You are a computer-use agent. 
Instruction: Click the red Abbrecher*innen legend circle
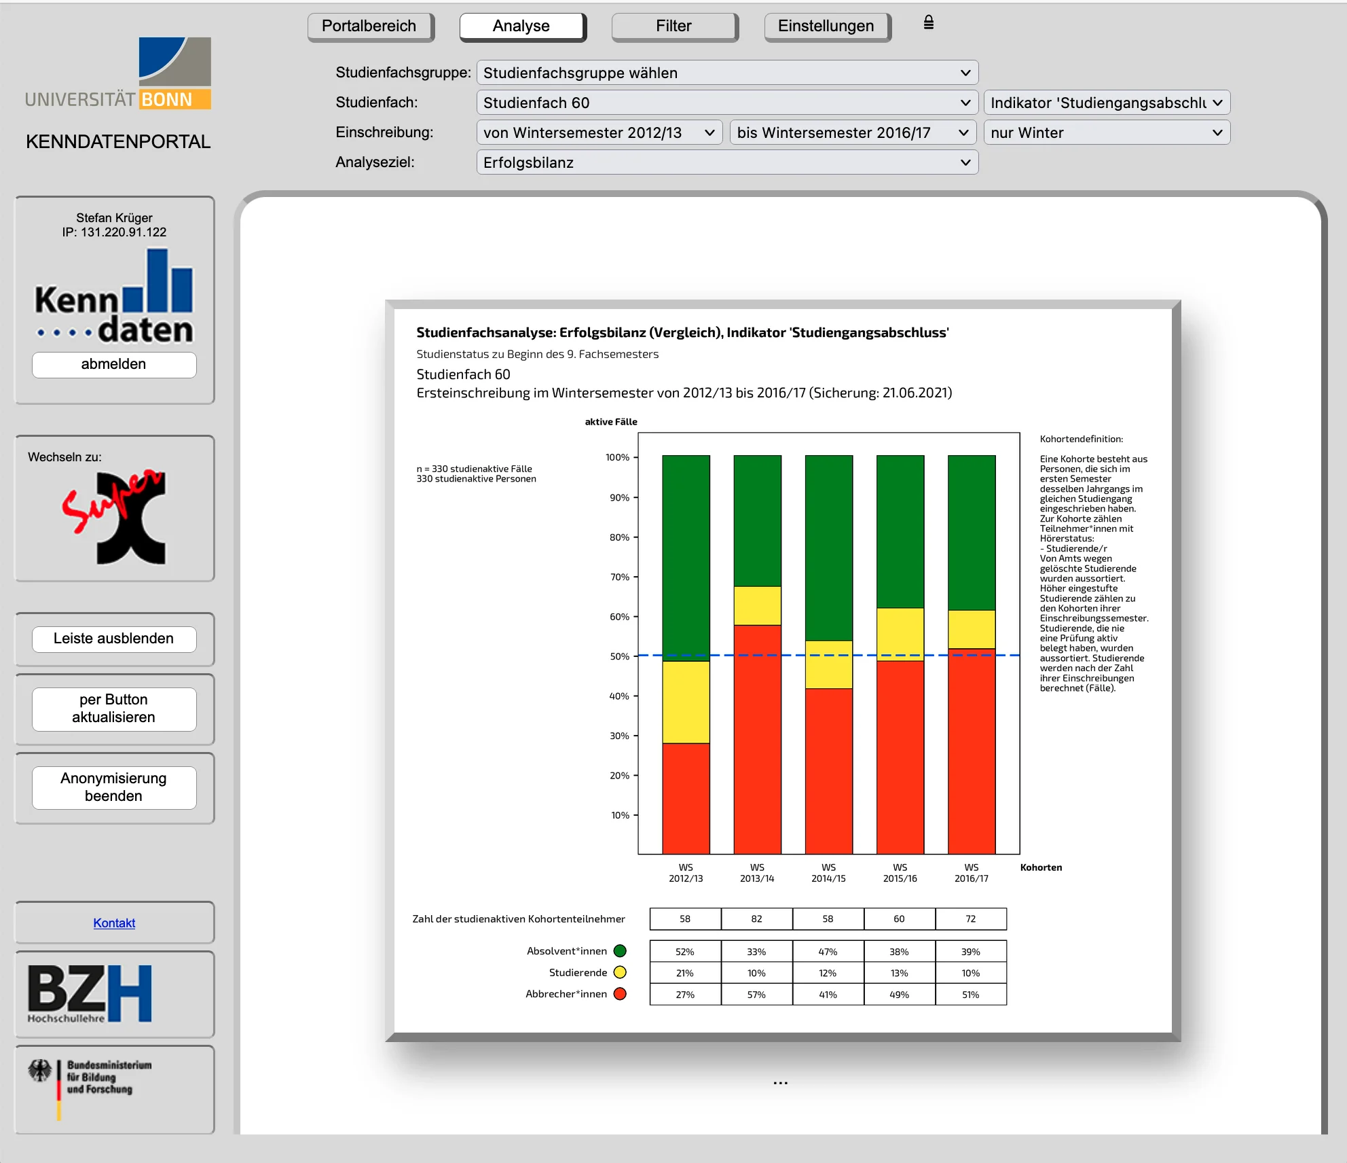[620, 994]
